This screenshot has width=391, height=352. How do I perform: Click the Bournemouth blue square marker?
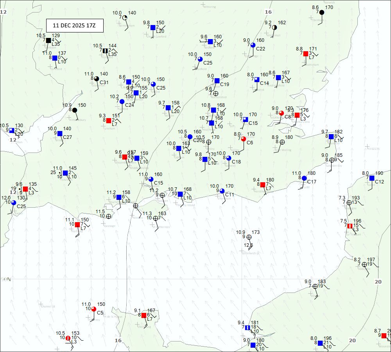click(119, 198)
